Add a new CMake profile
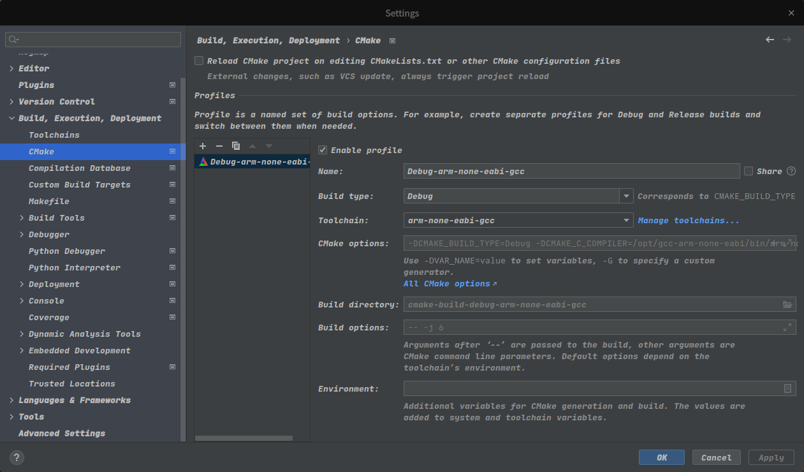 (203, 146)
